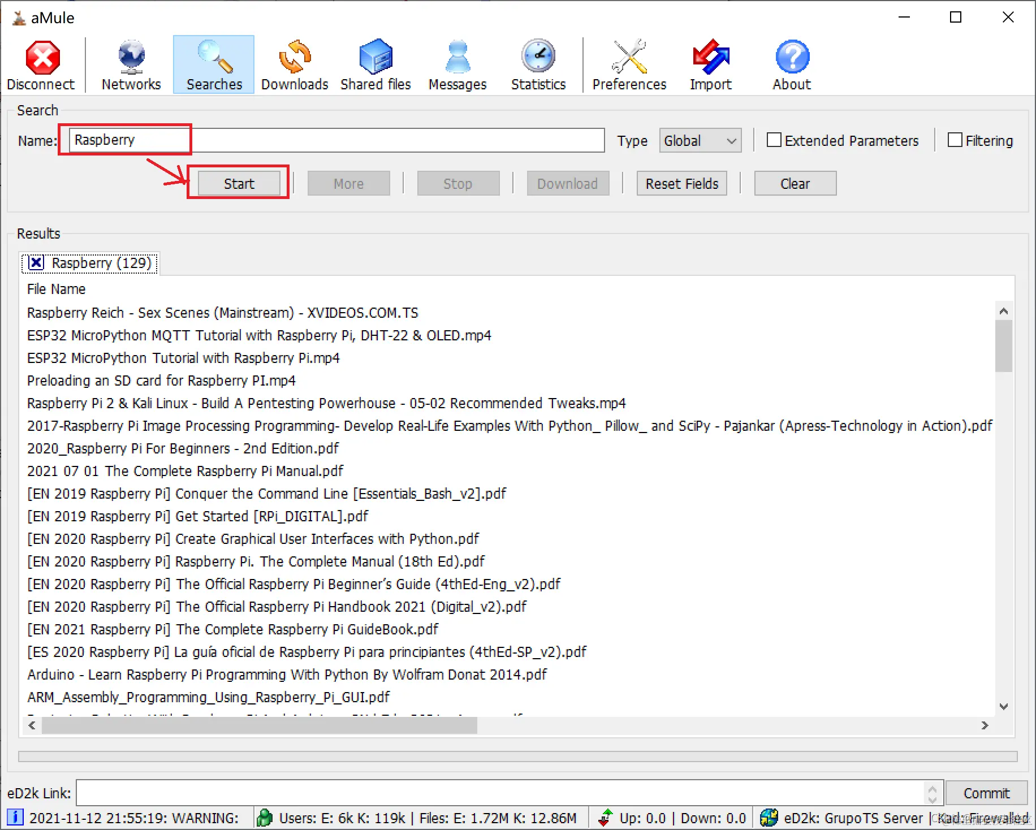
Task: Open the Messages page
Action: [x=457, y=64]
